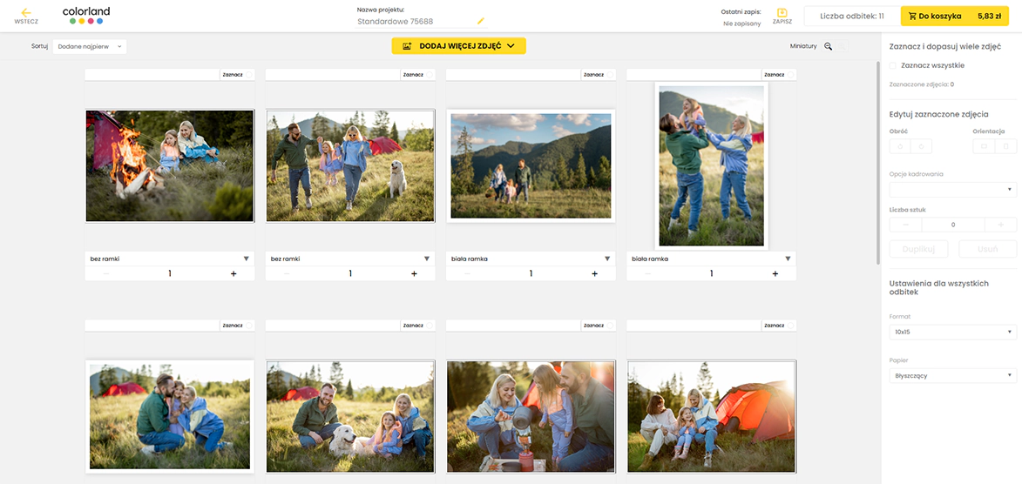Viewport: 1022px width, 484px height.
Task: Click the pencil icon to rename the project
Action: tap(481, 21)
